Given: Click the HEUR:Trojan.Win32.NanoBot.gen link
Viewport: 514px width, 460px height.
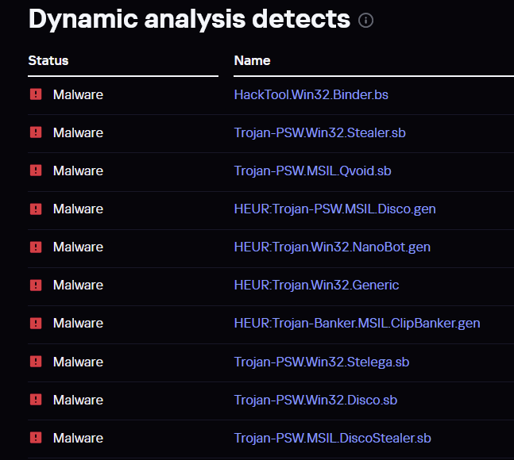Looking at the screenshot, I should [332, 247].
